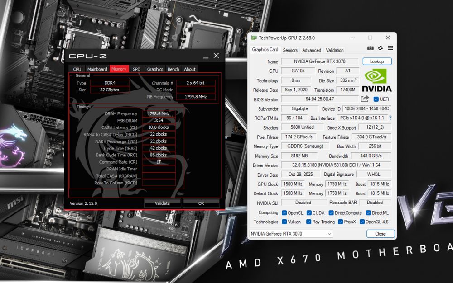Click the tRAS value 42 clocks
Image resolution: width=453 pixels, height=283 pixels.
tap(159, 148)
